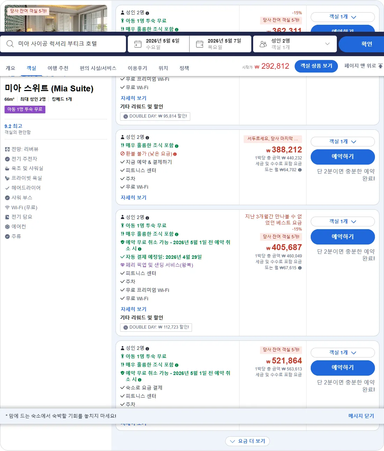Click the check-in calendar icon
This screenshot has height=451, width=384.
click(x=138, y=44)
